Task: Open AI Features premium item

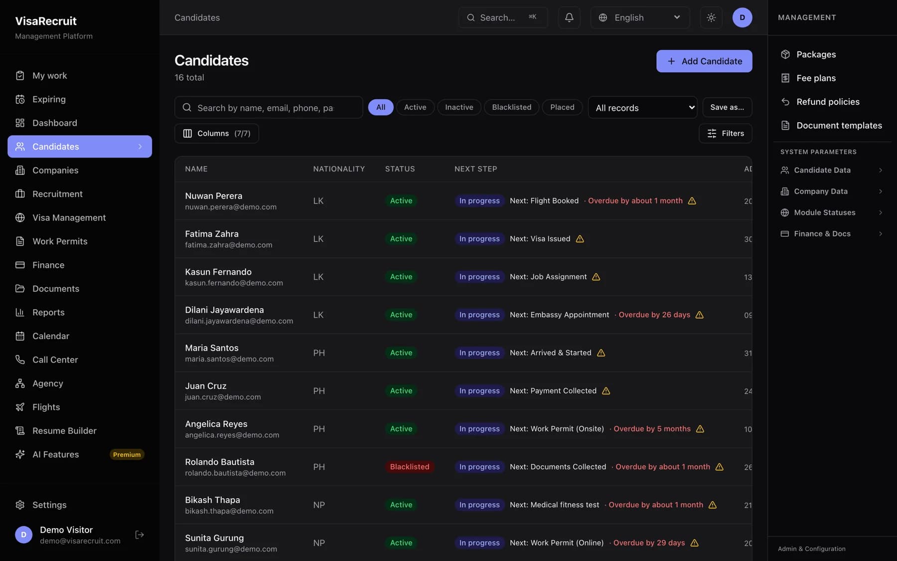Action: click(80, 454)
